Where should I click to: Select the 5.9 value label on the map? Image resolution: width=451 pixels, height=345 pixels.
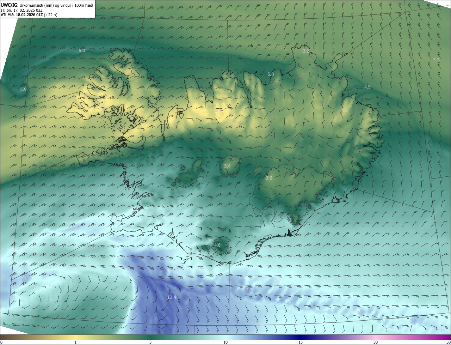click(23, 90)
